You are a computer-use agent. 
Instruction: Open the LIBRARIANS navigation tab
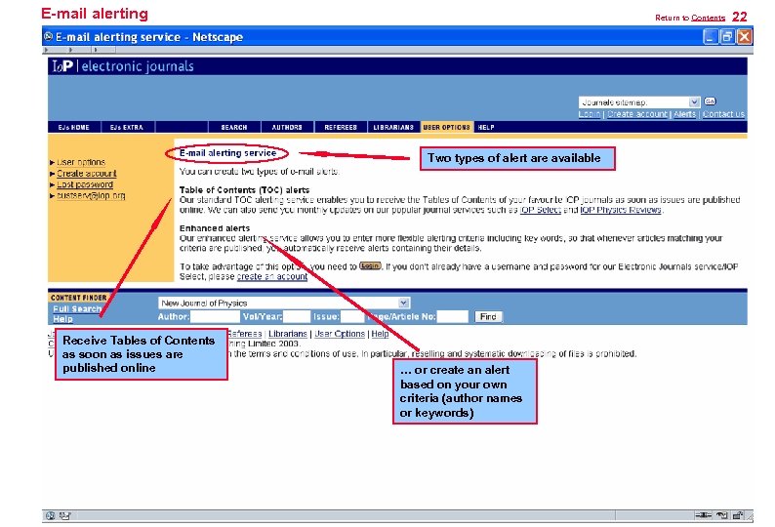pos(393,127)
